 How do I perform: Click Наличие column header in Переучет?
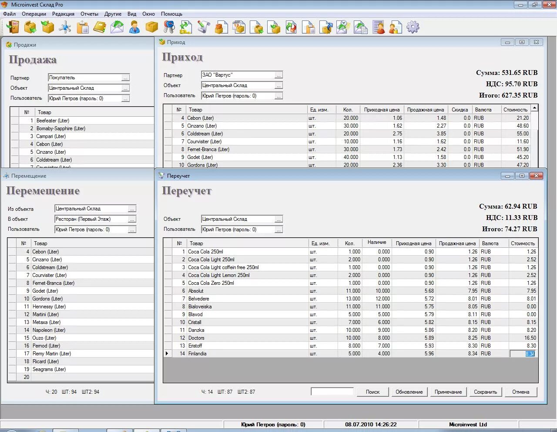pos(377,242)
